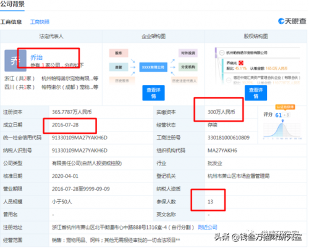Click the 高管 box in diagram
Screen dimensions: 309x248
pyautogui.click(x=119, y=67)
